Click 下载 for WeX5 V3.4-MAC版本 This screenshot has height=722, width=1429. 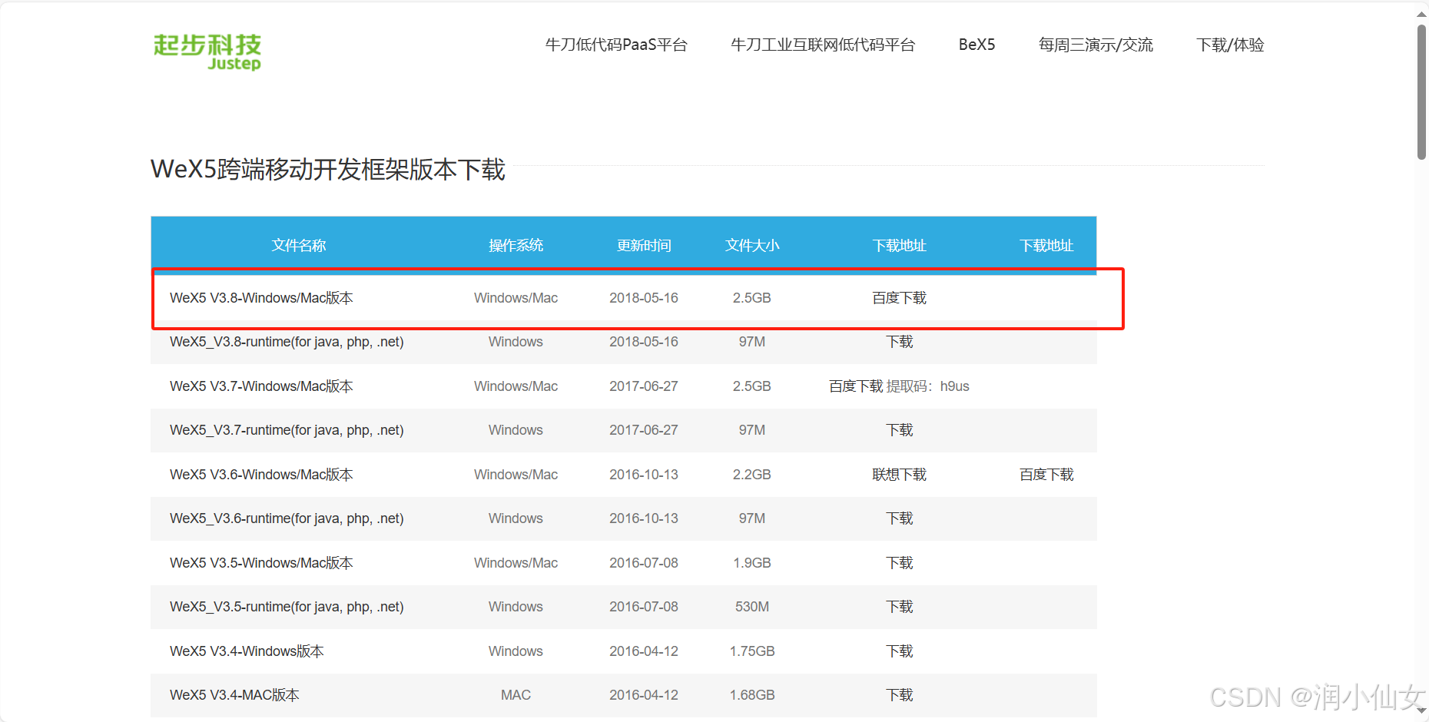coord(899,695)
